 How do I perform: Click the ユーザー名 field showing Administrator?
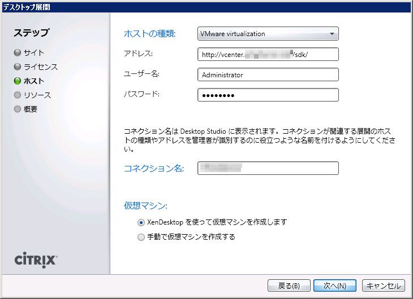tap(268, 74)
